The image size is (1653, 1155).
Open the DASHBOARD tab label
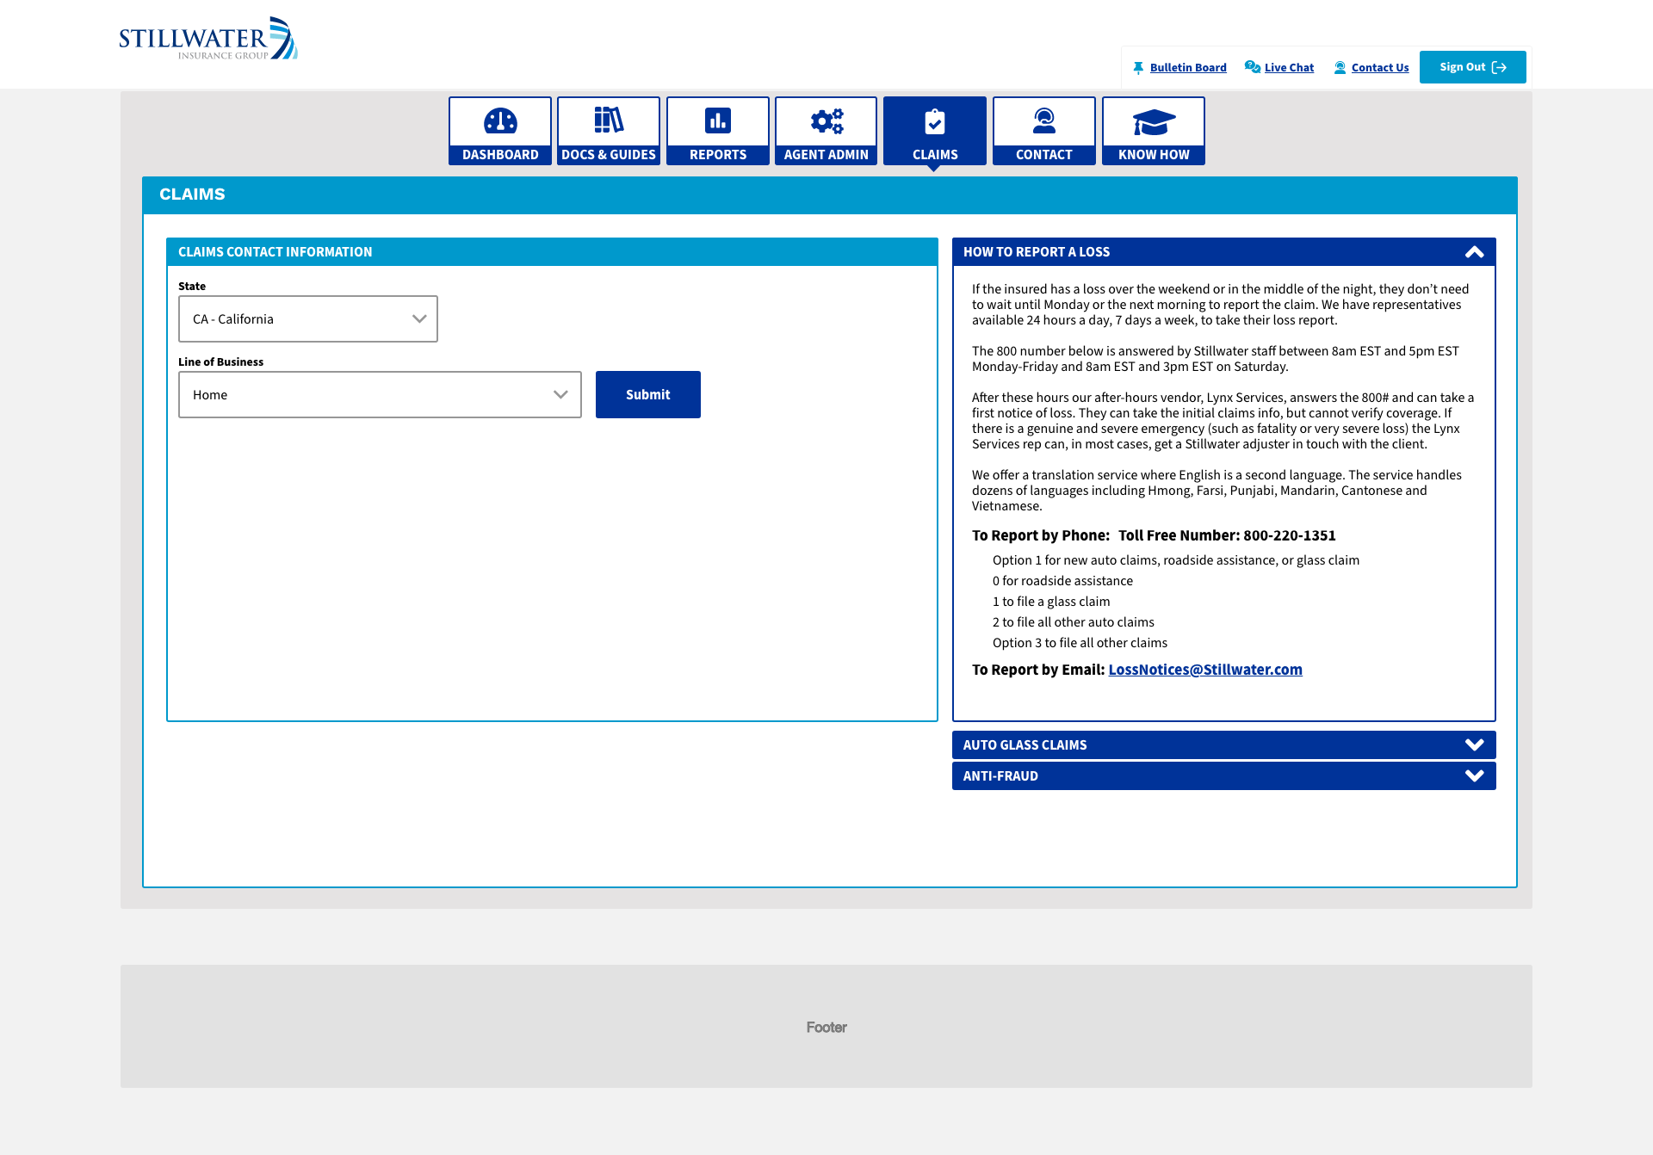tap(500, 155)
